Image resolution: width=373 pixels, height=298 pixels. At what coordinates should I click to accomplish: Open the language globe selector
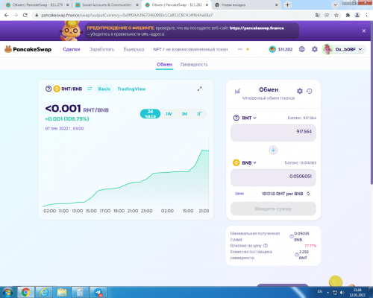[x=302, y=49]
